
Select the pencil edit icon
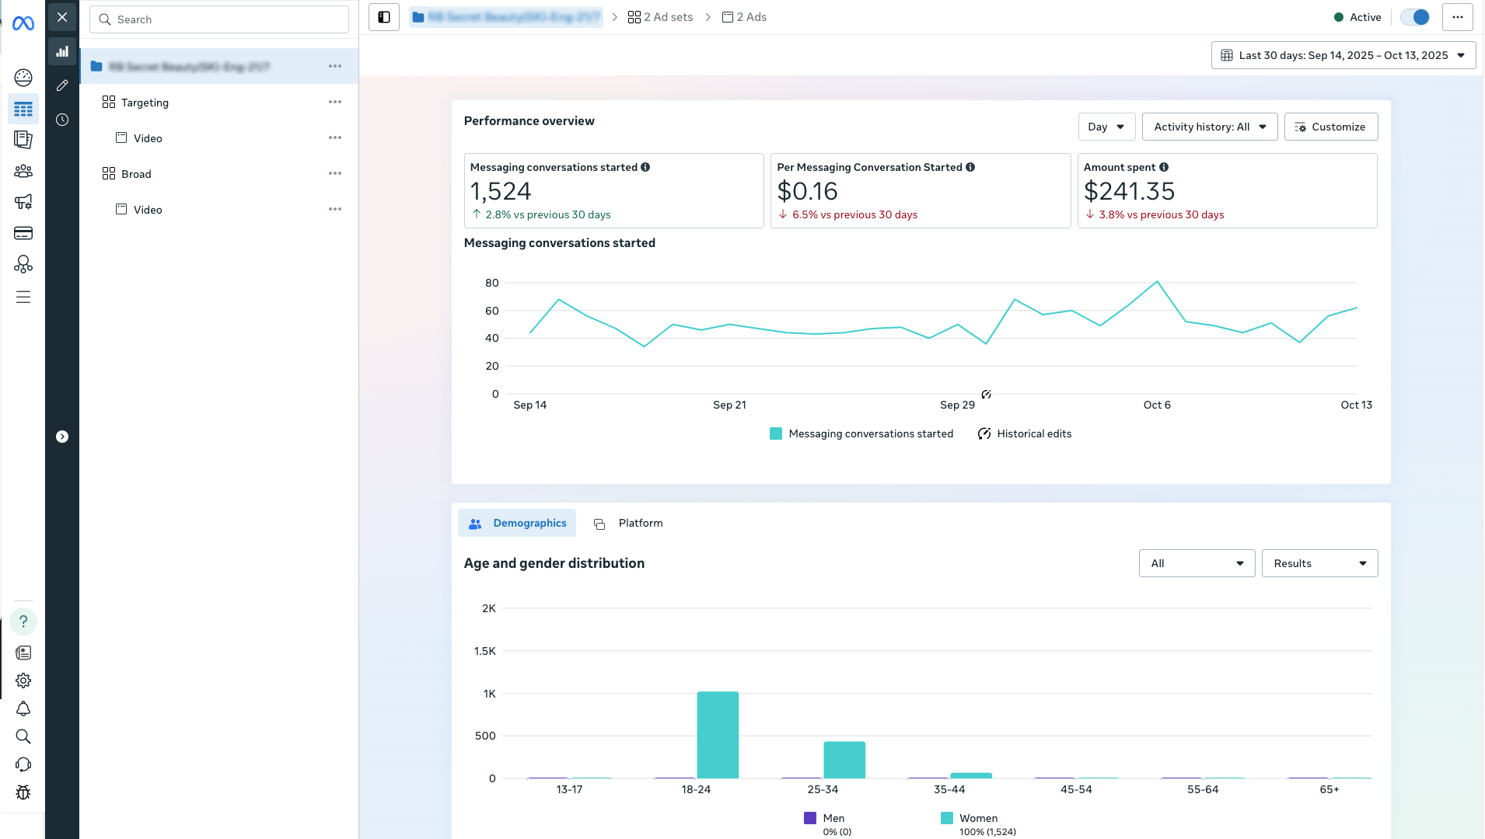[x=62, y=85]
